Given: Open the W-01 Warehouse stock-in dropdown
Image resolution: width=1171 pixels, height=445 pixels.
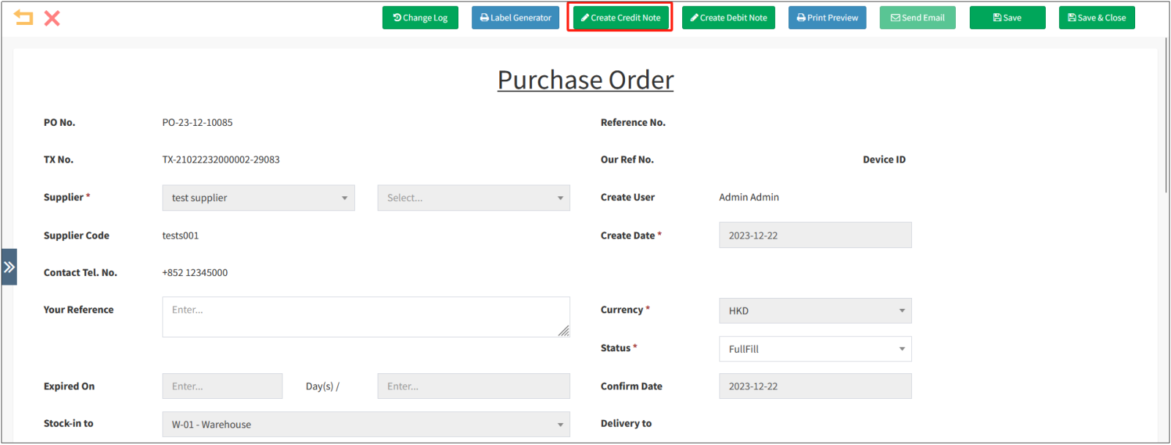Looking at the screenshot, I should [x=366, y=425].
